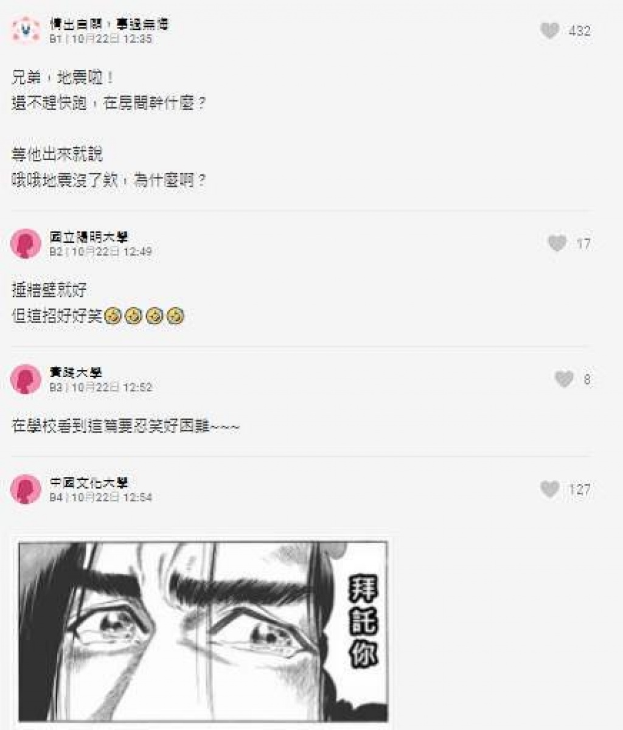The height and width of the screenshot is (730, 623).
Task: Open the 中國文化大學 username link
Action: [89, 482]
